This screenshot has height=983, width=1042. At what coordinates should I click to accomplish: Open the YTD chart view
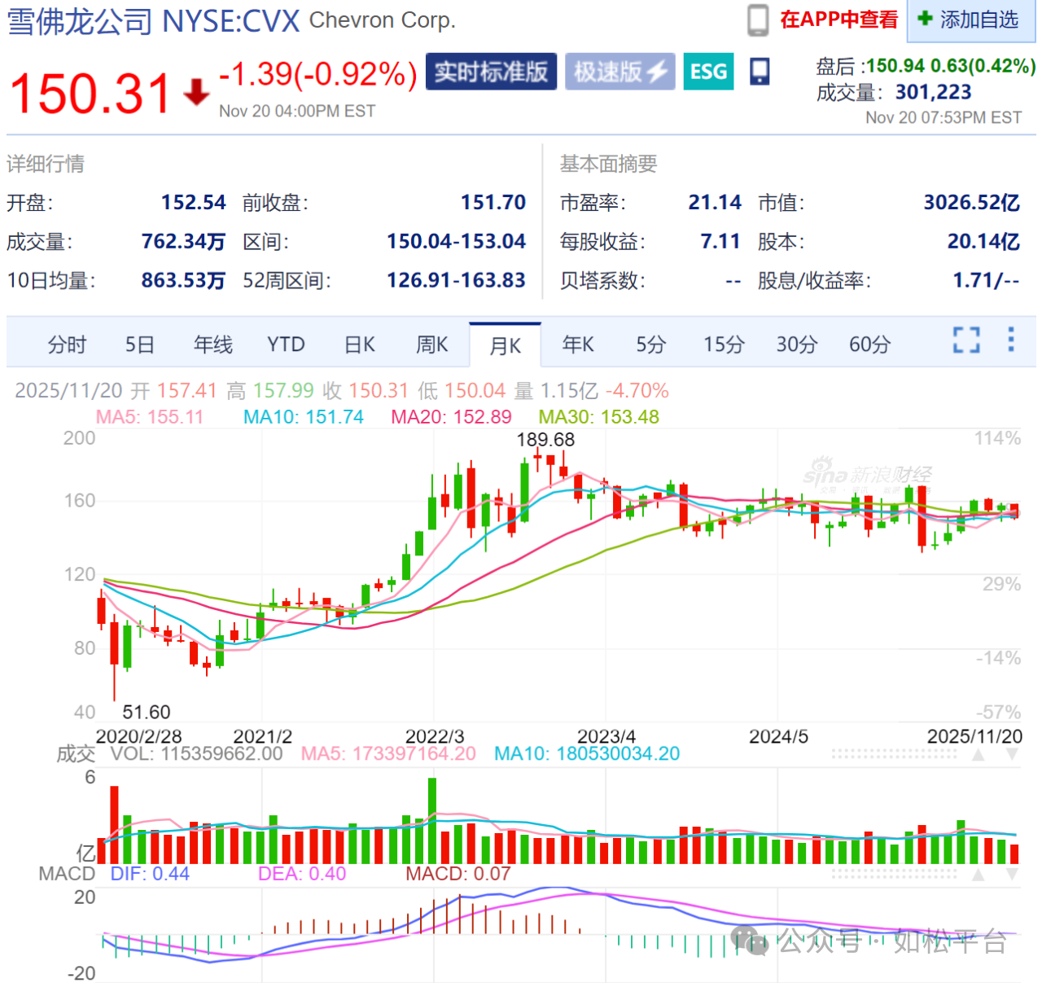(x=286, y=344)
